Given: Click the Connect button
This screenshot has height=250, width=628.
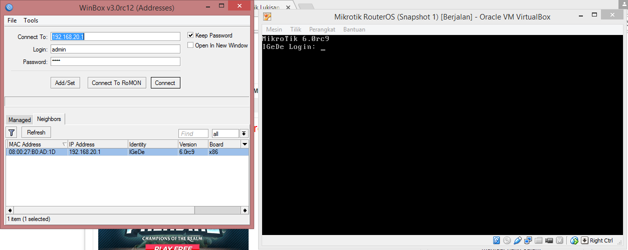Looking at the screenshot, I should tap(165, 83).
